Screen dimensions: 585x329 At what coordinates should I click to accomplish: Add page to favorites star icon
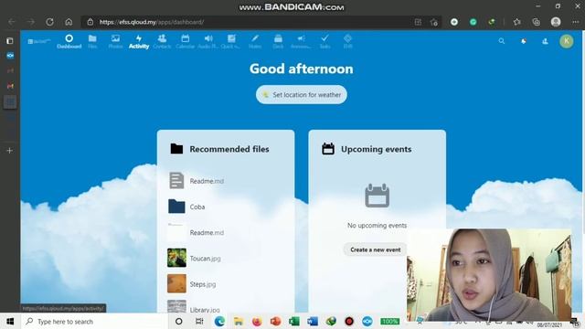pyautogui.click(x=434, y=22)
